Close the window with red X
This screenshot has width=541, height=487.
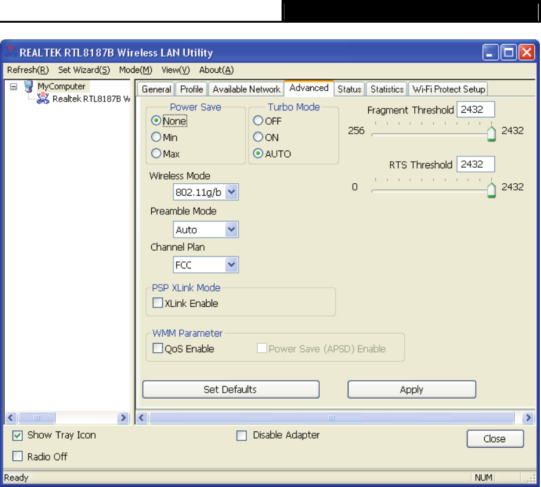(x=527, y=53)
